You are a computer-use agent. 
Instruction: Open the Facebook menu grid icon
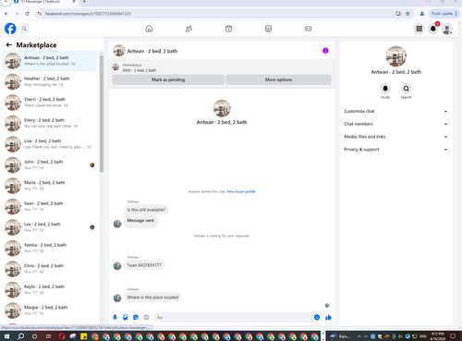point(419,29)
